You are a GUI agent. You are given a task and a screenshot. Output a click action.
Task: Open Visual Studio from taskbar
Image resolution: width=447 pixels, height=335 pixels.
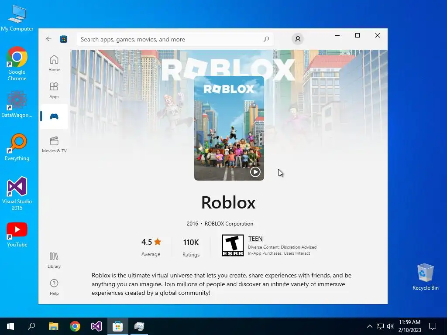pos(96,326)
